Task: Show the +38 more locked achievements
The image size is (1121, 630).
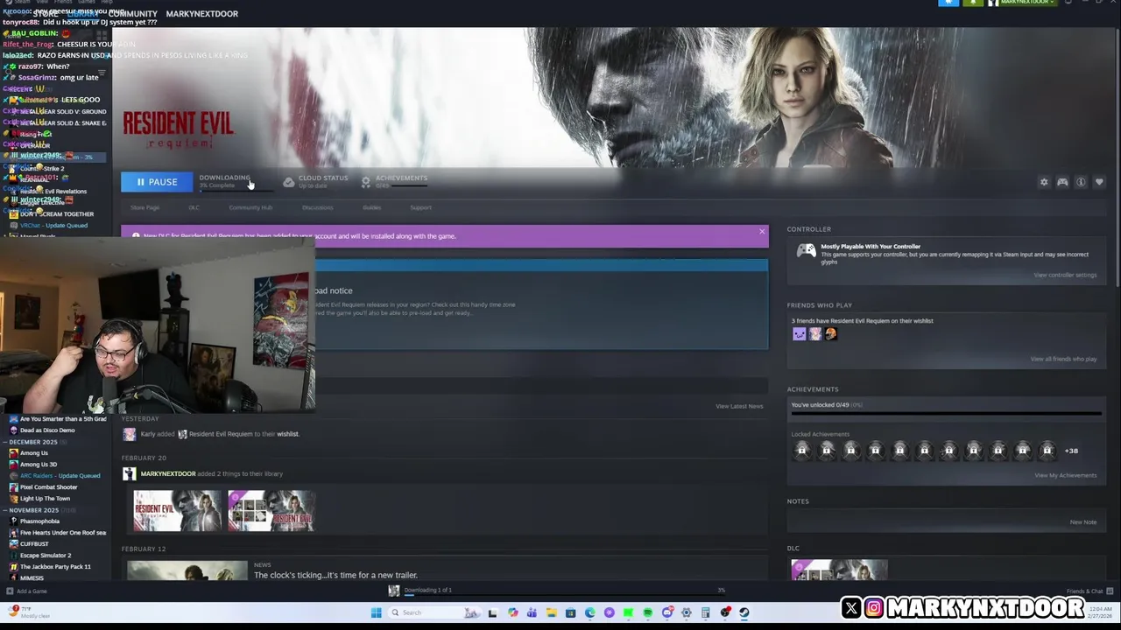Action: click(x=1071, y=451)
